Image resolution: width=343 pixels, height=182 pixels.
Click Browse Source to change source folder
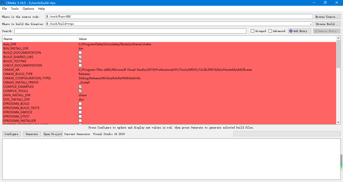click(x=327, y=16)
